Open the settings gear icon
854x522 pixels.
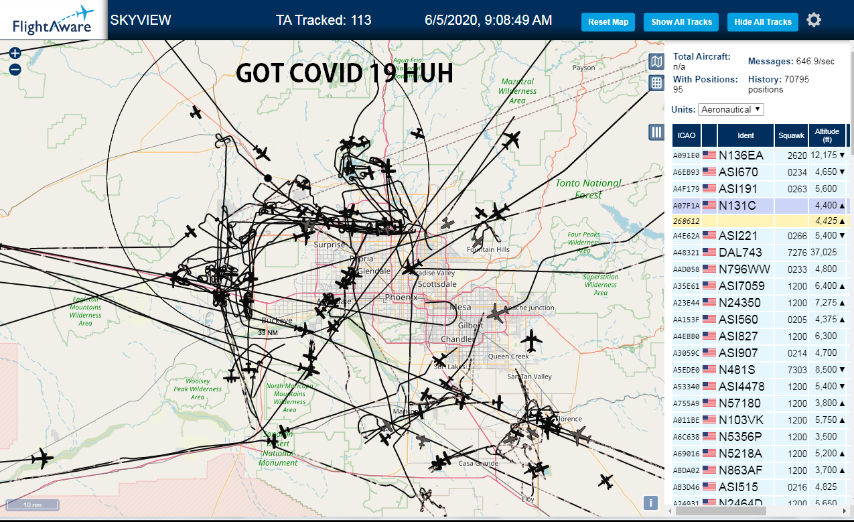click(814, 20)
